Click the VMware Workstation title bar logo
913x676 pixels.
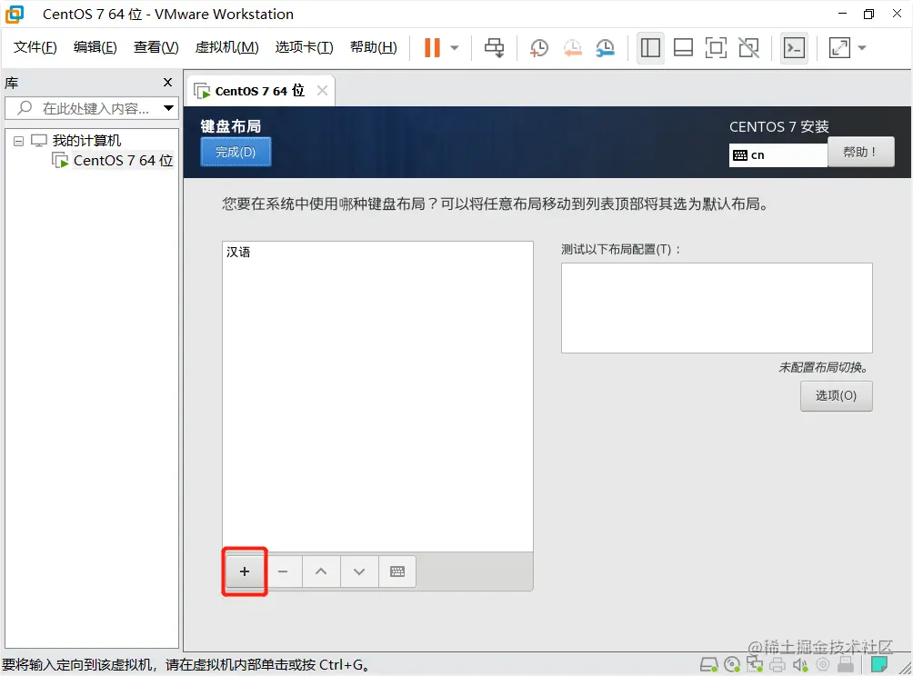[15, 14]
